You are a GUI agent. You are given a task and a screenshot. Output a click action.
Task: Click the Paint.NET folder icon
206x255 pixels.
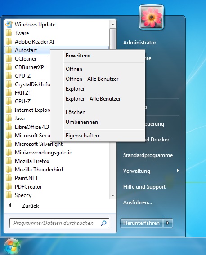[x=9, y=178]
